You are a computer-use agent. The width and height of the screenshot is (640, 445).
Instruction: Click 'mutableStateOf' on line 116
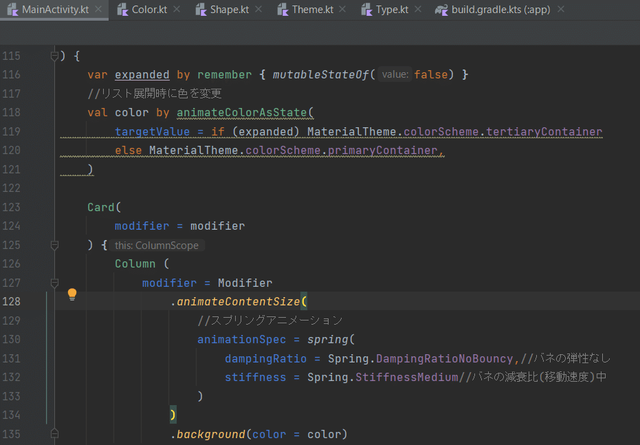tap(320, 75)
